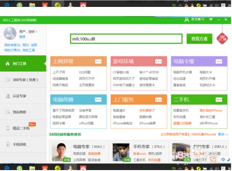Select 精品二手机 in sidebar
The width and height of the screenshot is (232, 171).
click(23, 128)
